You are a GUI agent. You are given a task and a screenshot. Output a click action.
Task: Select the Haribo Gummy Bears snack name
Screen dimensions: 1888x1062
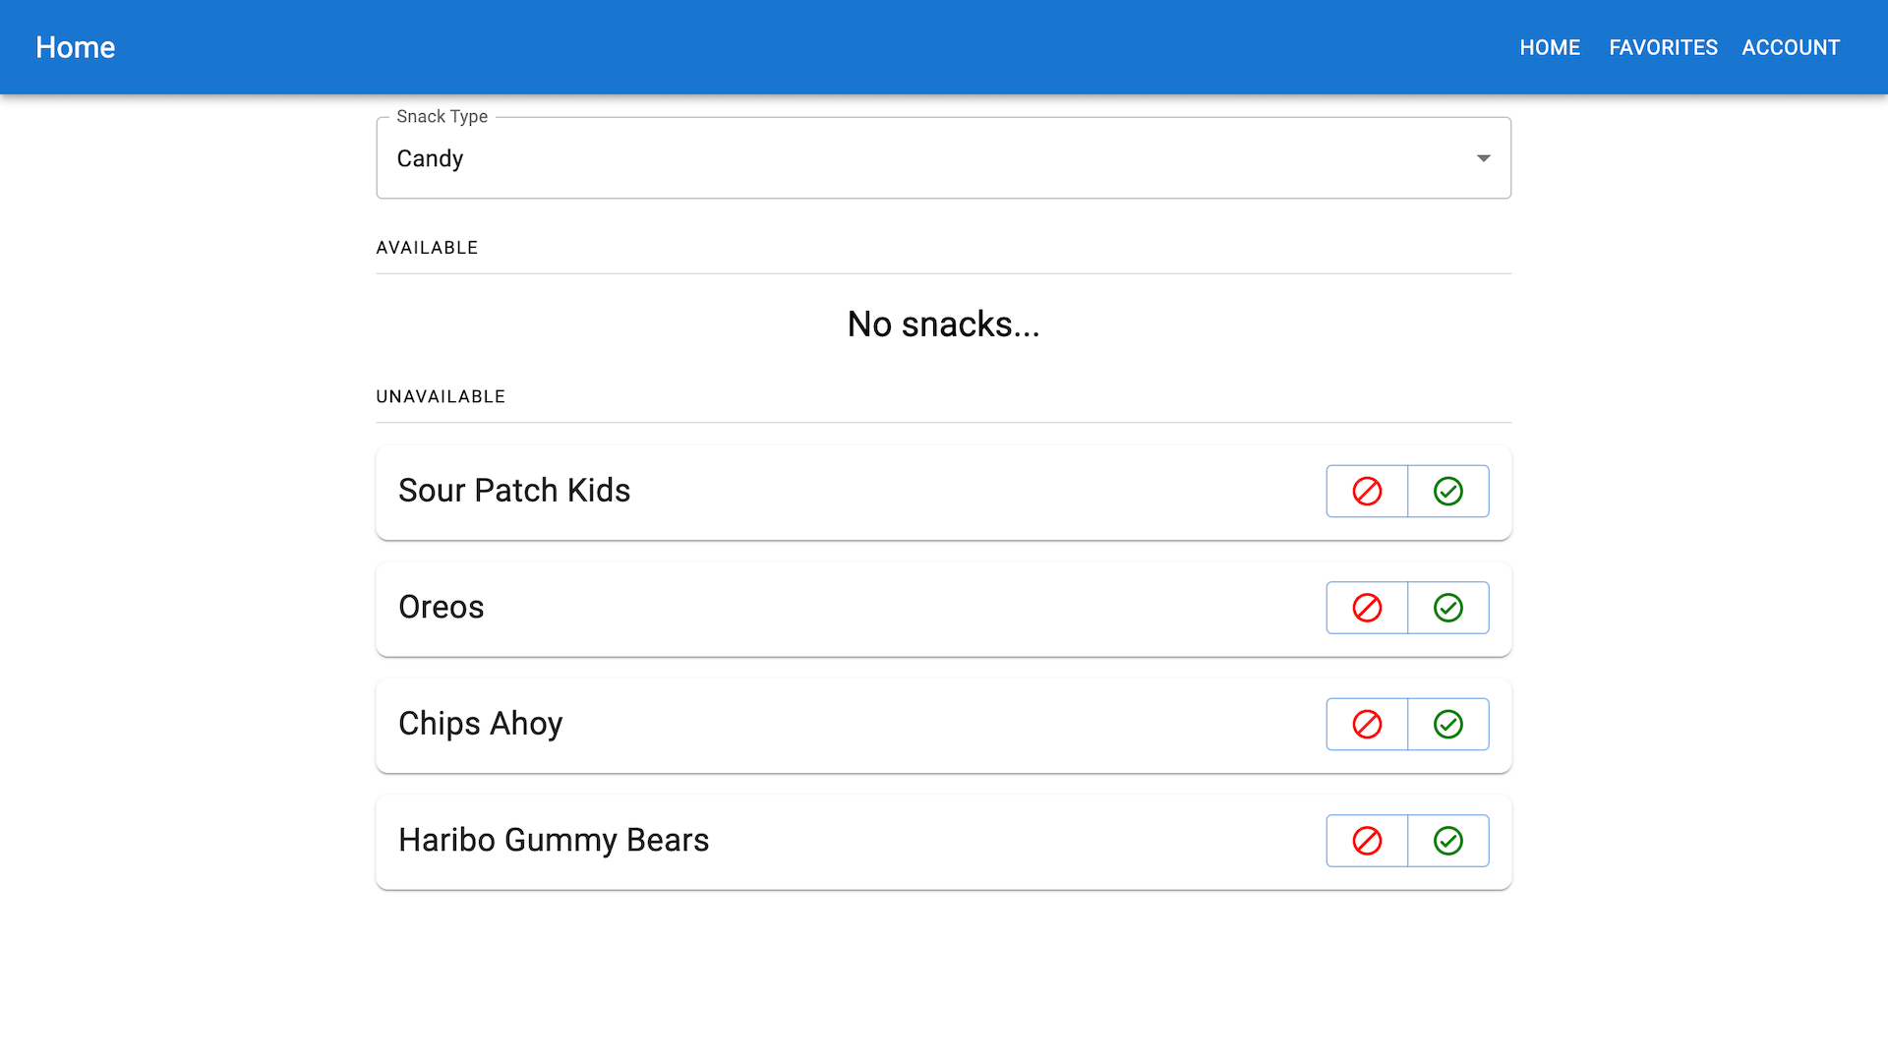point(554,841)
